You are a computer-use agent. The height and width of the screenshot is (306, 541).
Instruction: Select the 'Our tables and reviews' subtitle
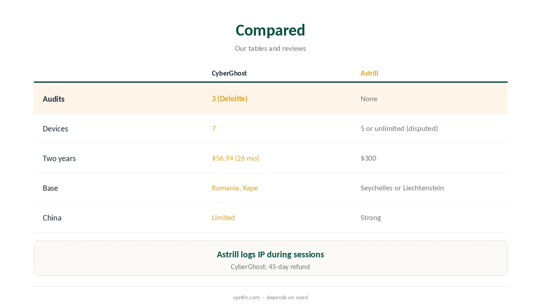click(270, 49)
